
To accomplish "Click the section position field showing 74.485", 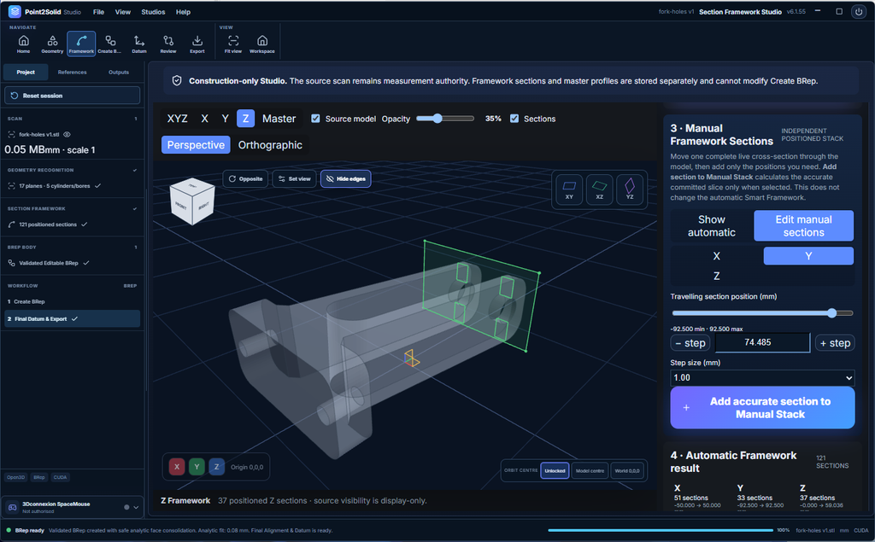I will pyautogui.click(x=762, y=342).
